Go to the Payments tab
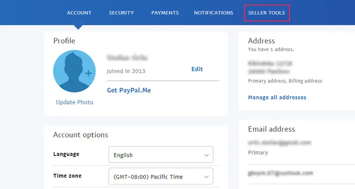The height and width of the screenshot is (189, 355). [x=165, y=13]
